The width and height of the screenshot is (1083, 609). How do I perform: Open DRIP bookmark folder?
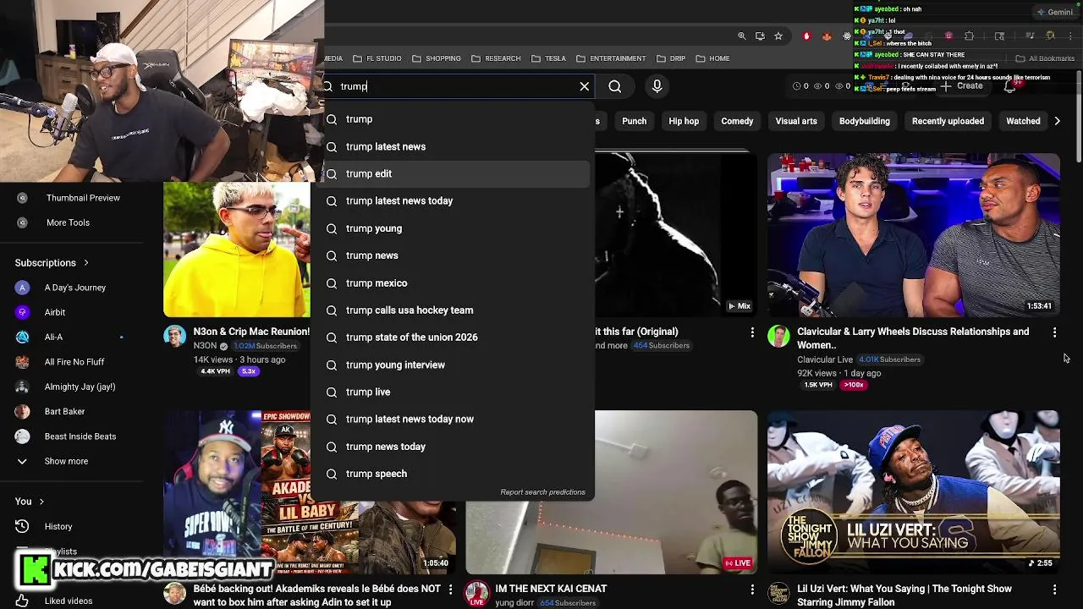tap(670, 58)
